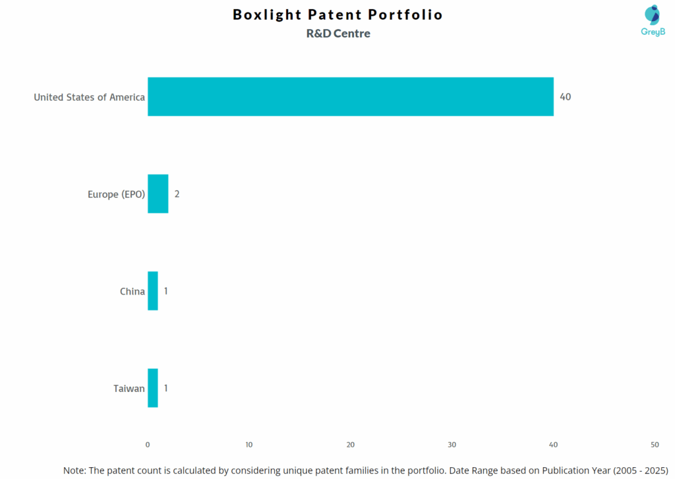Viewport: 675px width, 479px height.
Task: Select the R&D Centre subtitle
Action: pyautogui.click(x=338, y=34)
